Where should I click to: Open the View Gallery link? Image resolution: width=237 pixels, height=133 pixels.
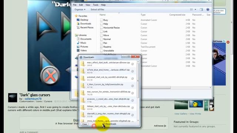click(181, 114)
